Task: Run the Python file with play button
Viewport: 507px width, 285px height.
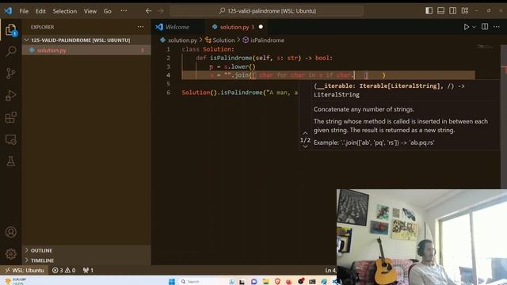Action: [466, 27]
